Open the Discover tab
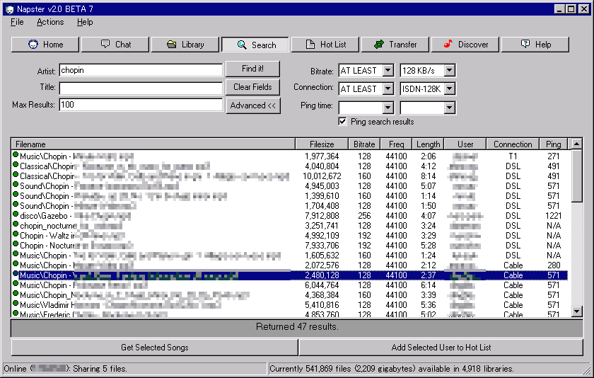 [x=465, y=45]
